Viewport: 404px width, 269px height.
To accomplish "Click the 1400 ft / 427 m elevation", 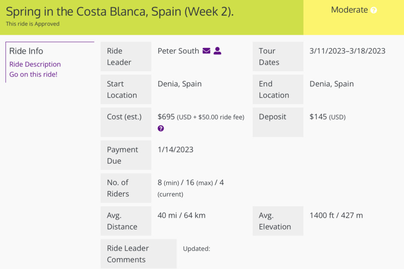I will point(336,215).
